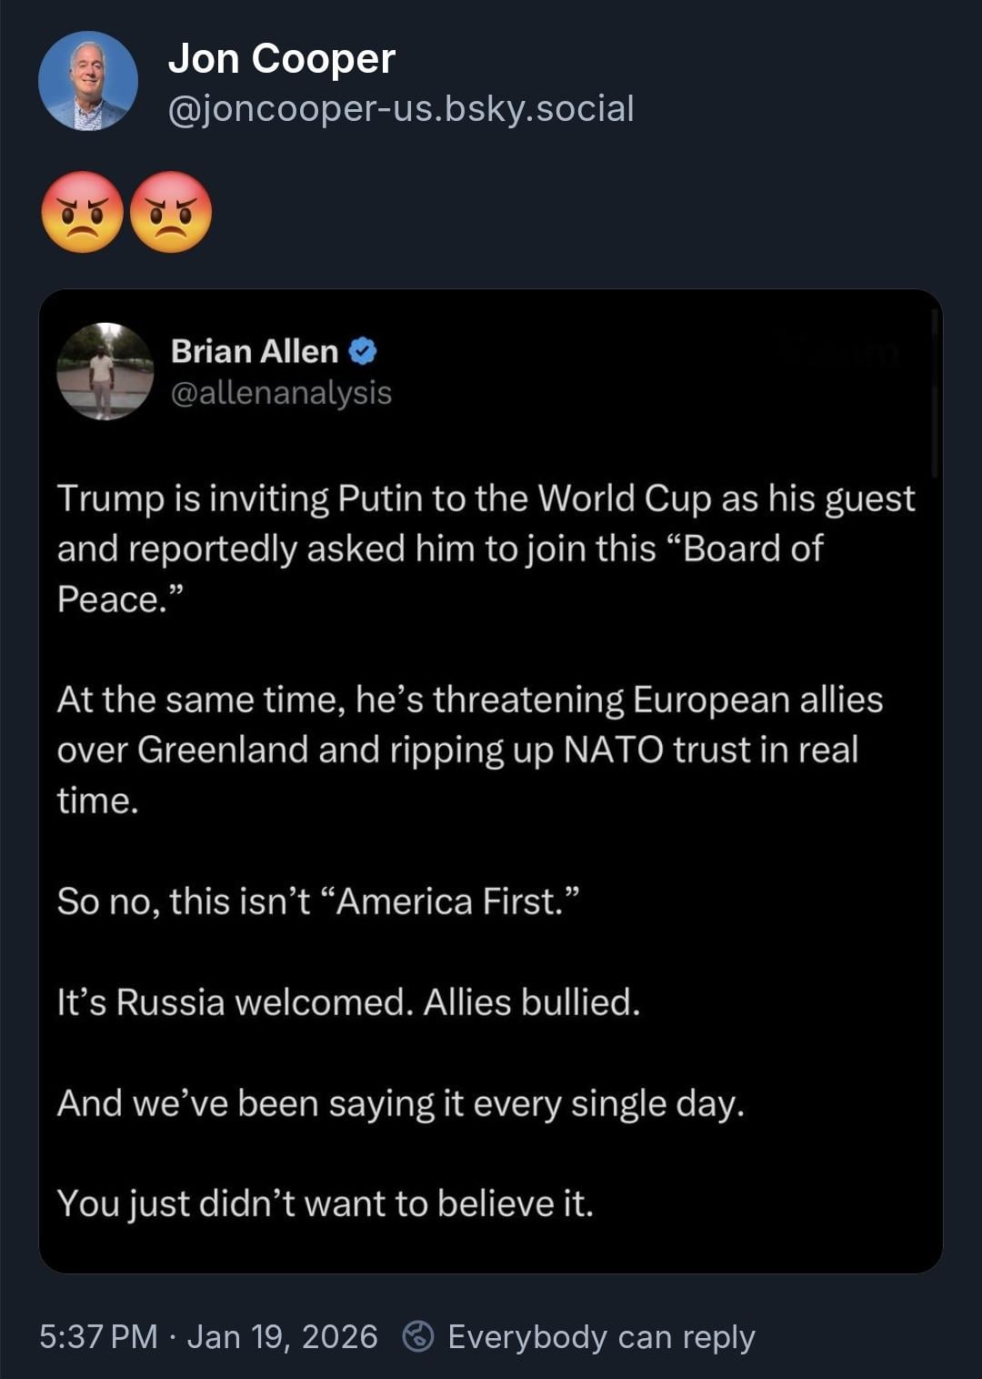Click the paragraph about threatening European allies
This screenshot has width=982, height=1379.
(470, 750)
